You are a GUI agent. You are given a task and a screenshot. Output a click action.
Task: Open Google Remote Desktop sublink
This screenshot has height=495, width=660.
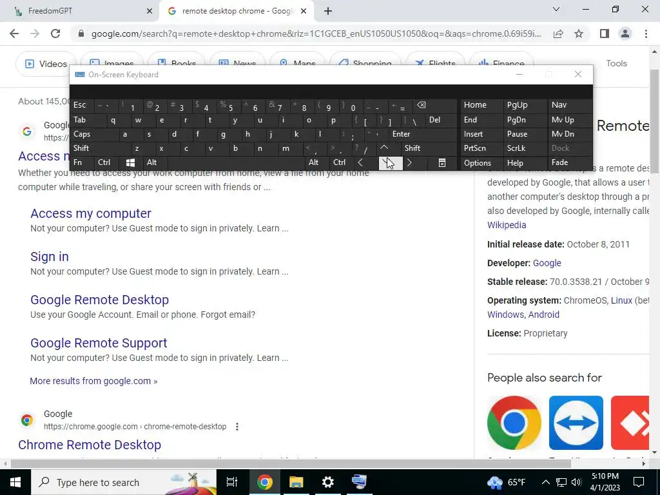(x=99, y=300)
